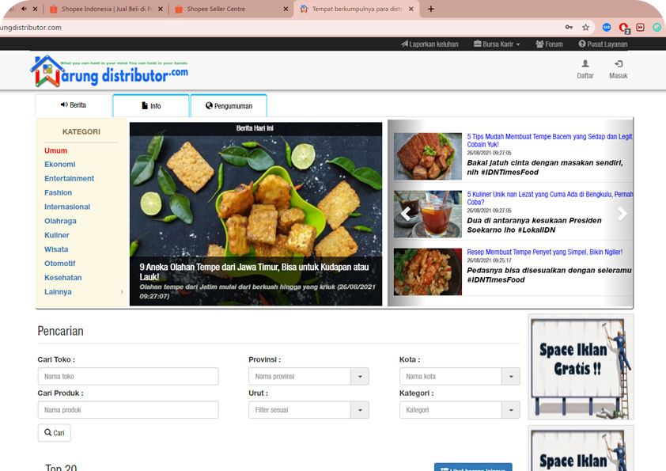Viewport: 666px width, 471px height.
Task: Expand the Bursa Karir menu
Action: [x=497, y=44]
